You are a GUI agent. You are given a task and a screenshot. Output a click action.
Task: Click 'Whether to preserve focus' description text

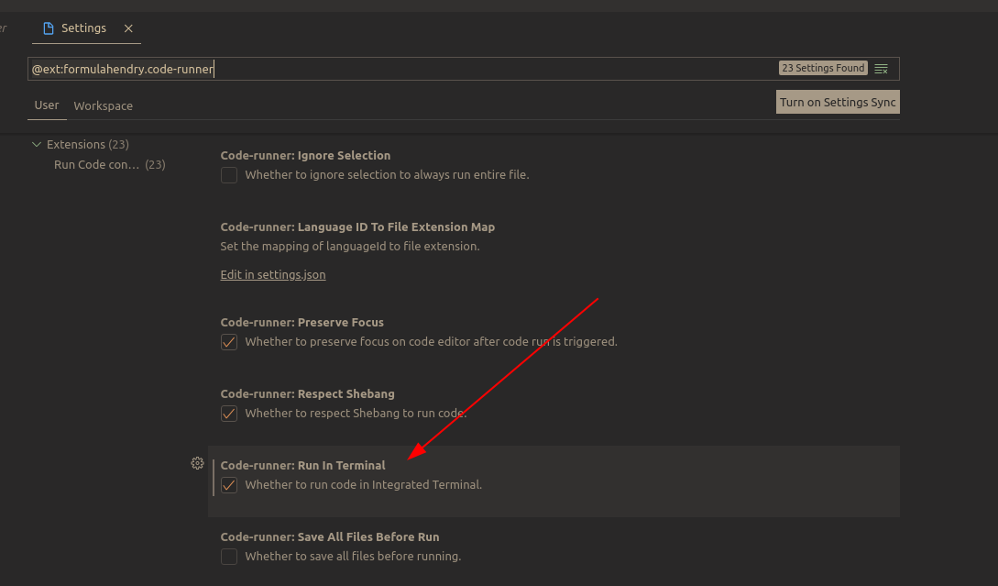click(x=431, y=342)
